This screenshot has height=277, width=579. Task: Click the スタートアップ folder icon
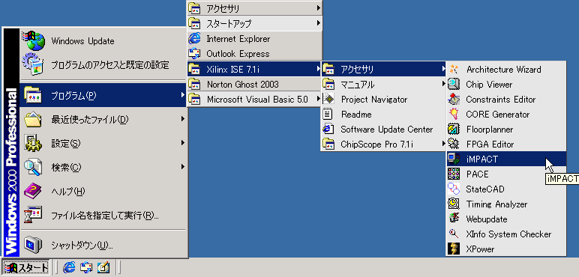194,23
